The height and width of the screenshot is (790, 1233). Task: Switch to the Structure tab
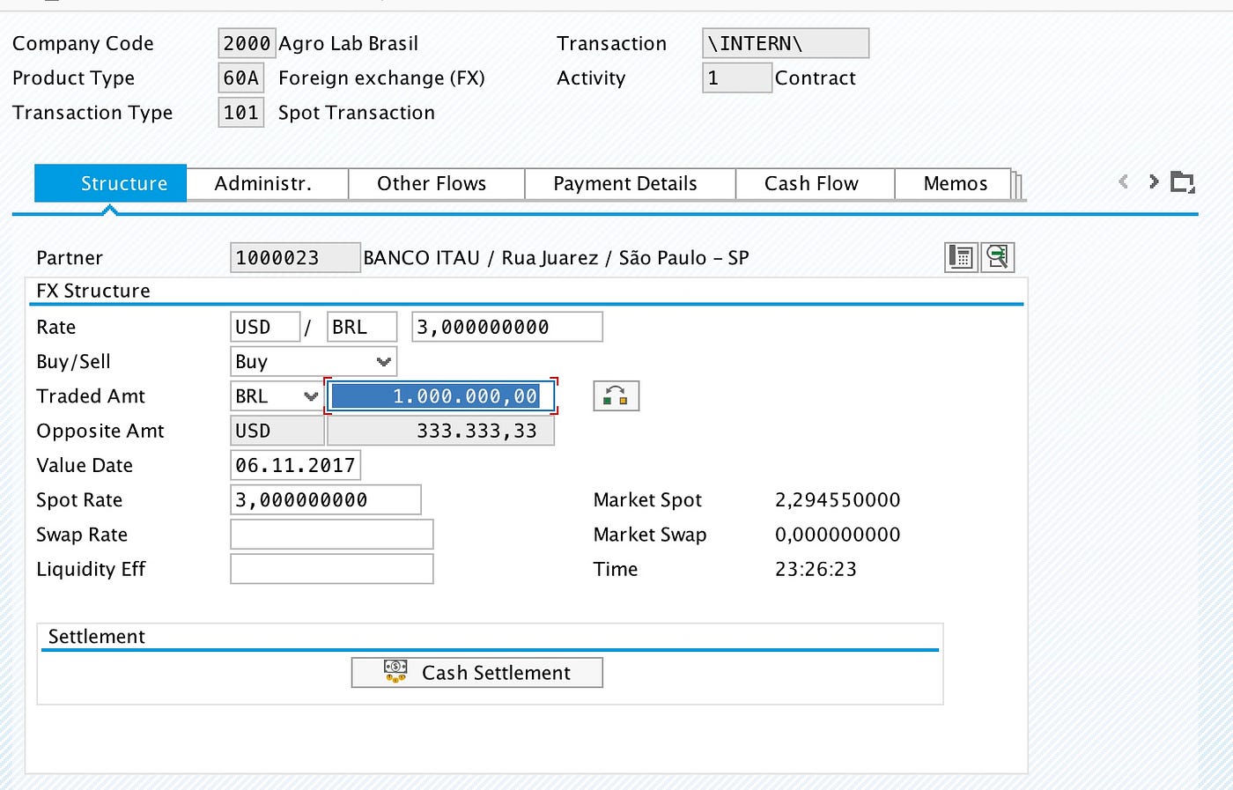(111, 183)
